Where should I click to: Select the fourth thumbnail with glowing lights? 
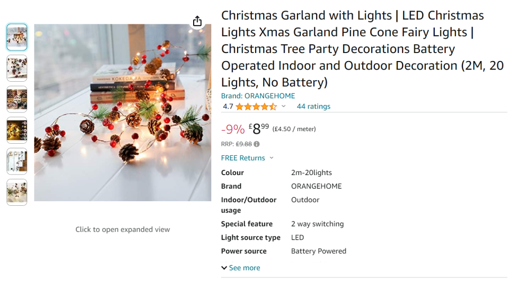[17, 130]
